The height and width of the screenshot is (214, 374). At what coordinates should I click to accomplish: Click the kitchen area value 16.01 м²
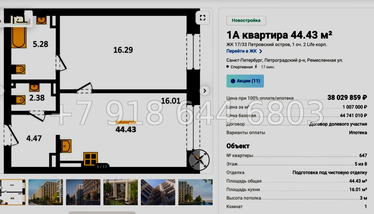pyautogui.click(x=358, y=189)
